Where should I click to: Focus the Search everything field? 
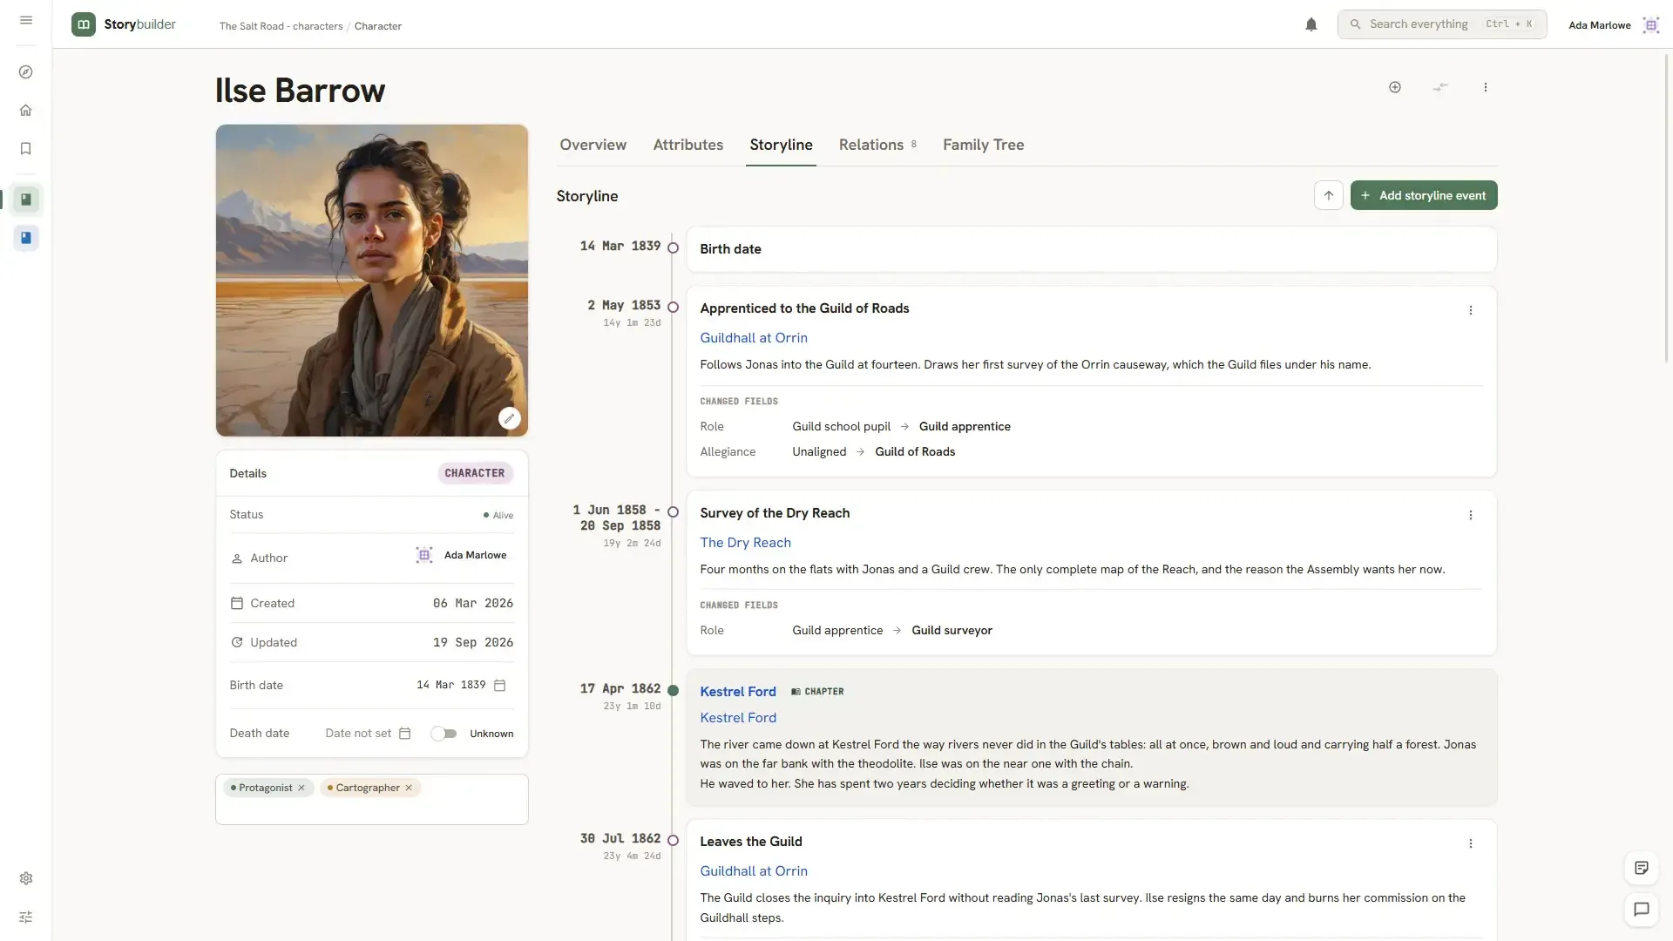point(1442,24)
